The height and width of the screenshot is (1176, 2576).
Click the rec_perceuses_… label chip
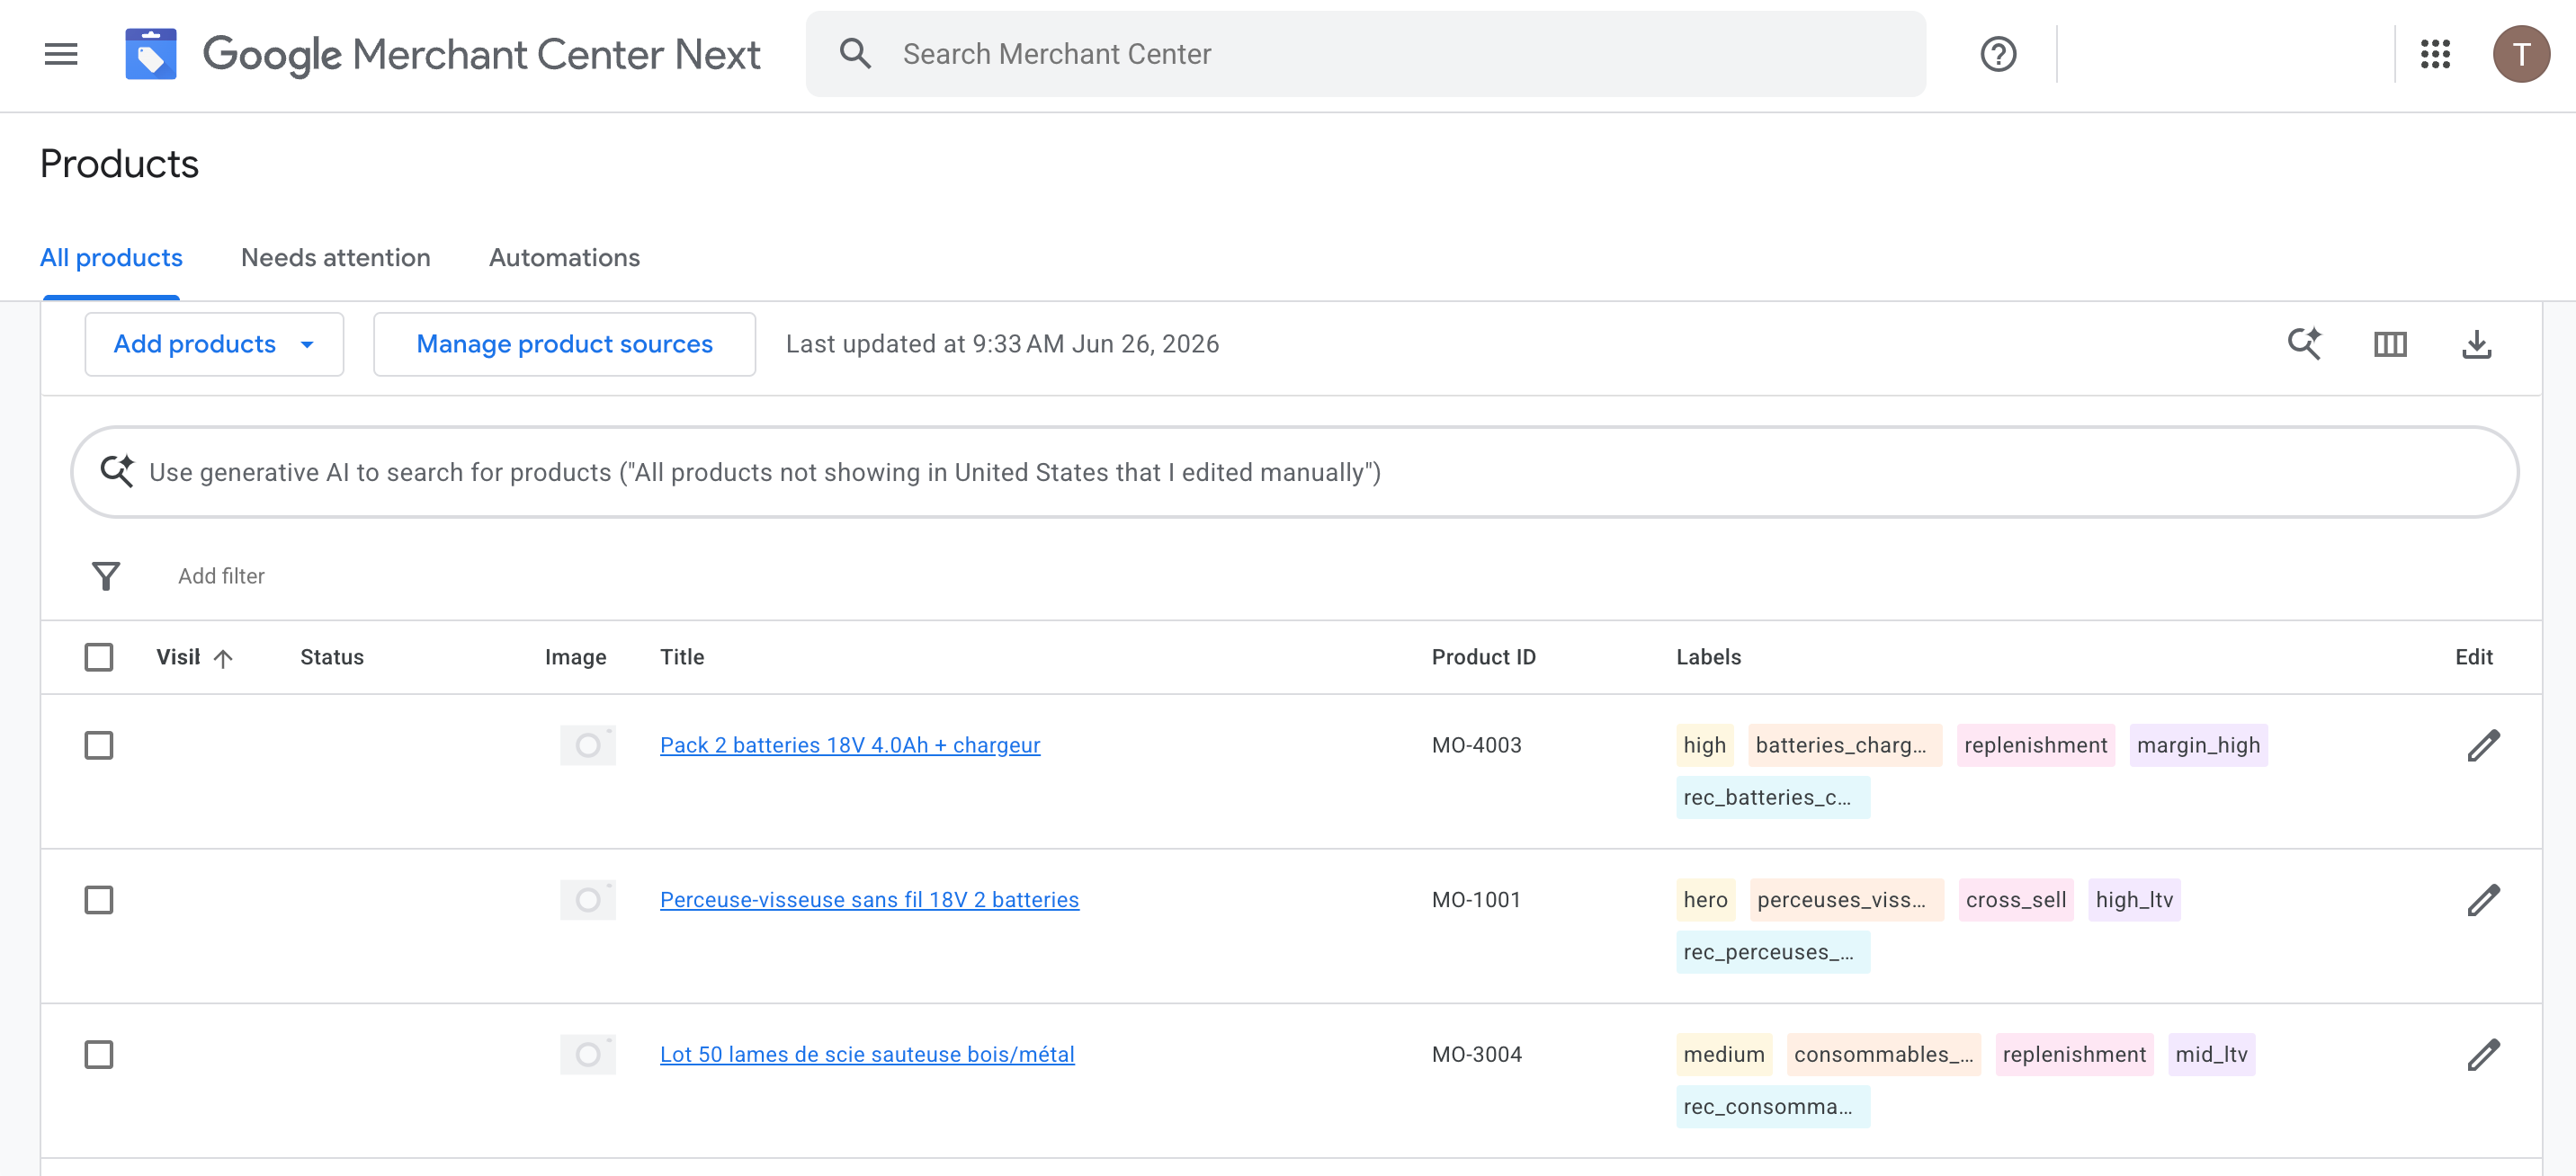point(1772,952)
